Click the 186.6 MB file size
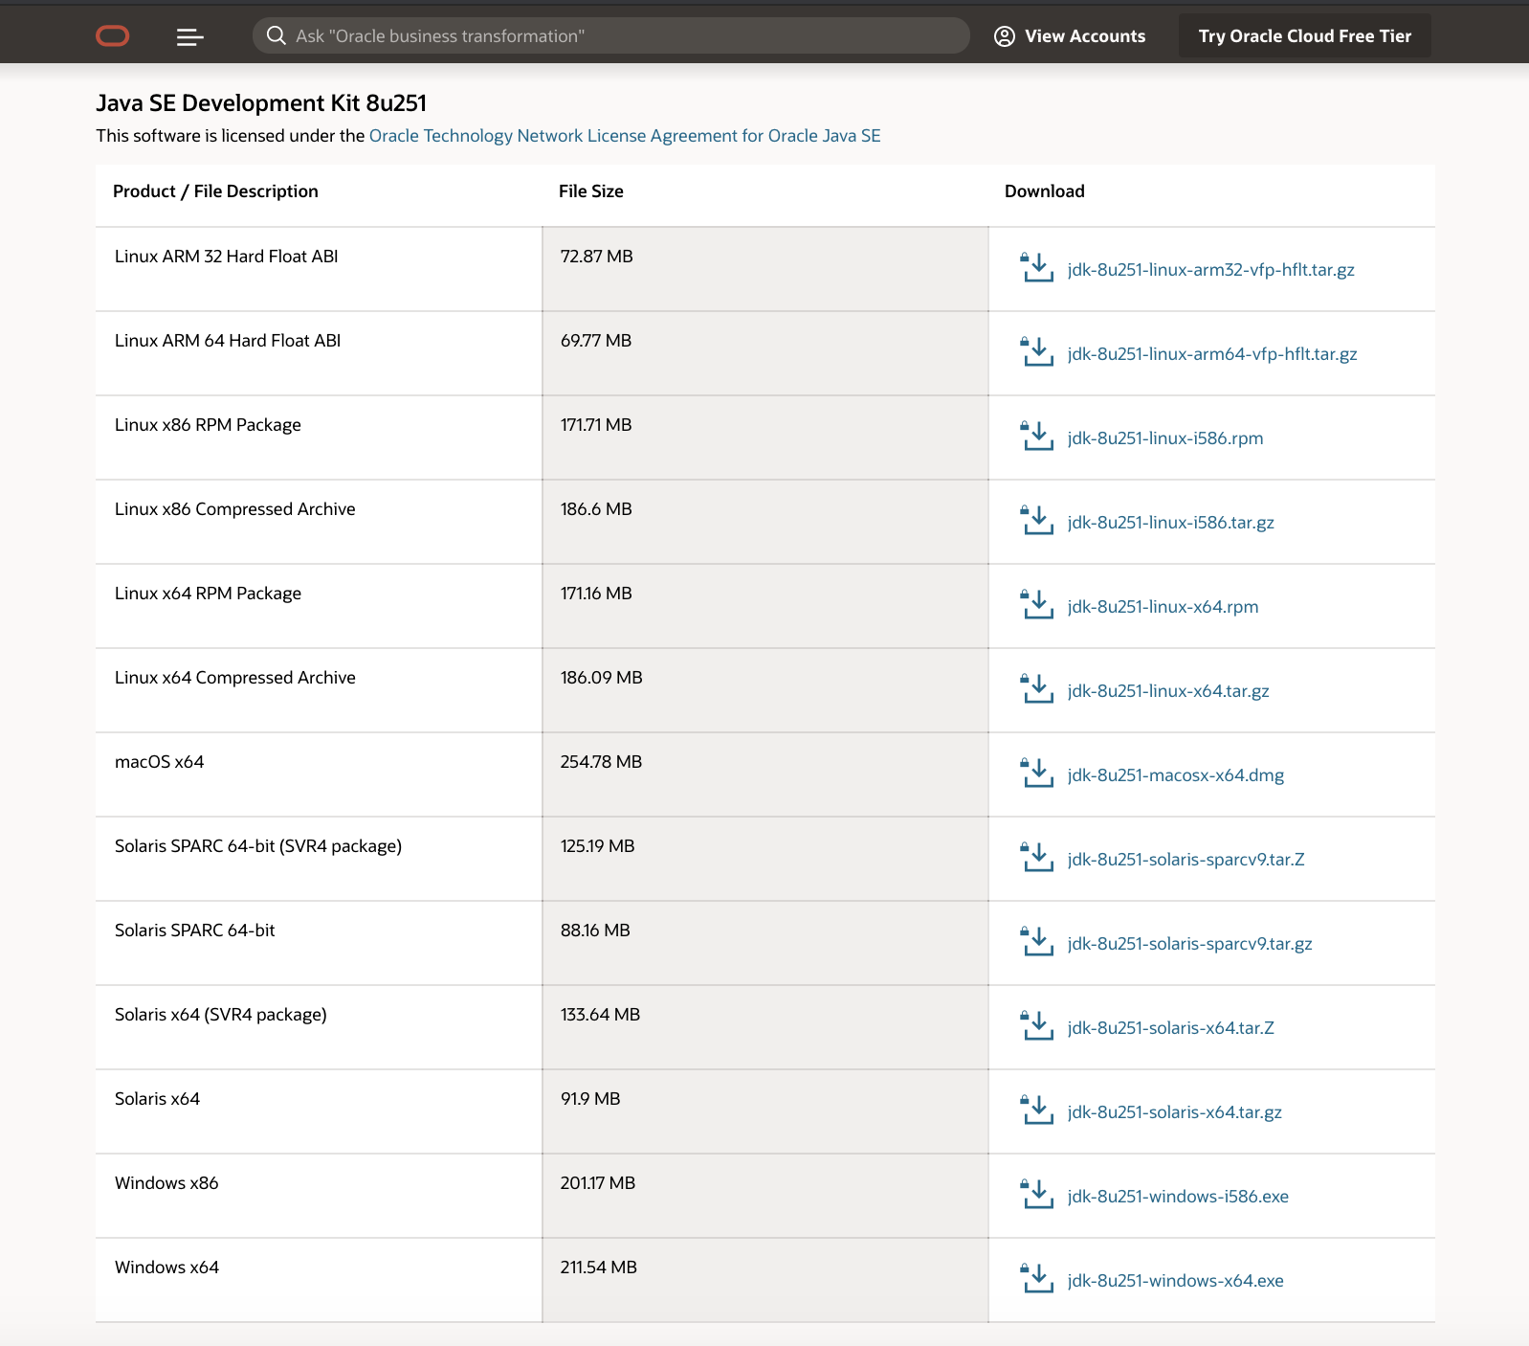 coord(596,509)
